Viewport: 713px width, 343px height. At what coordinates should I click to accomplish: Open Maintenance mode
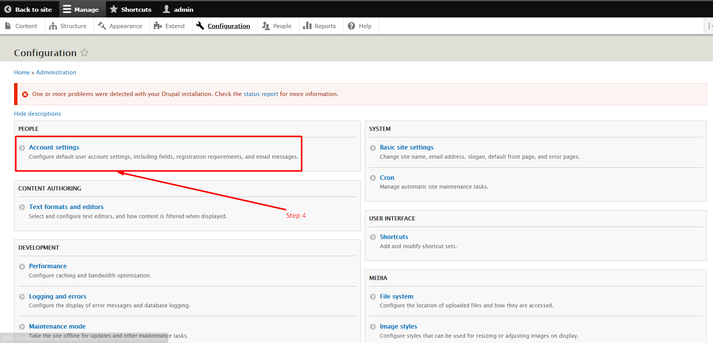click(57, 326)
